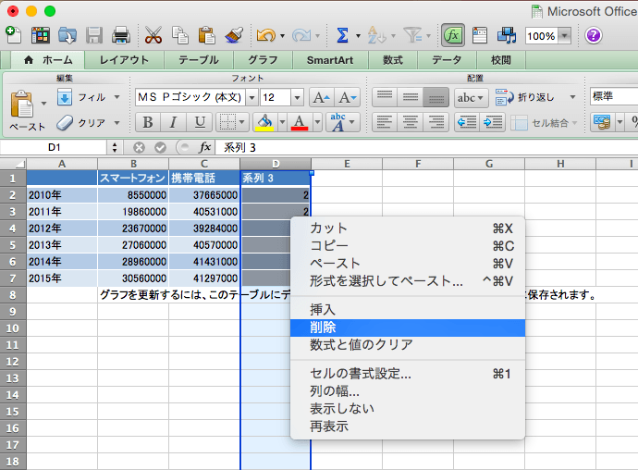638x470 pixels.
Task: Choose 挿入 from the context menu
Action: pos(408,310)
